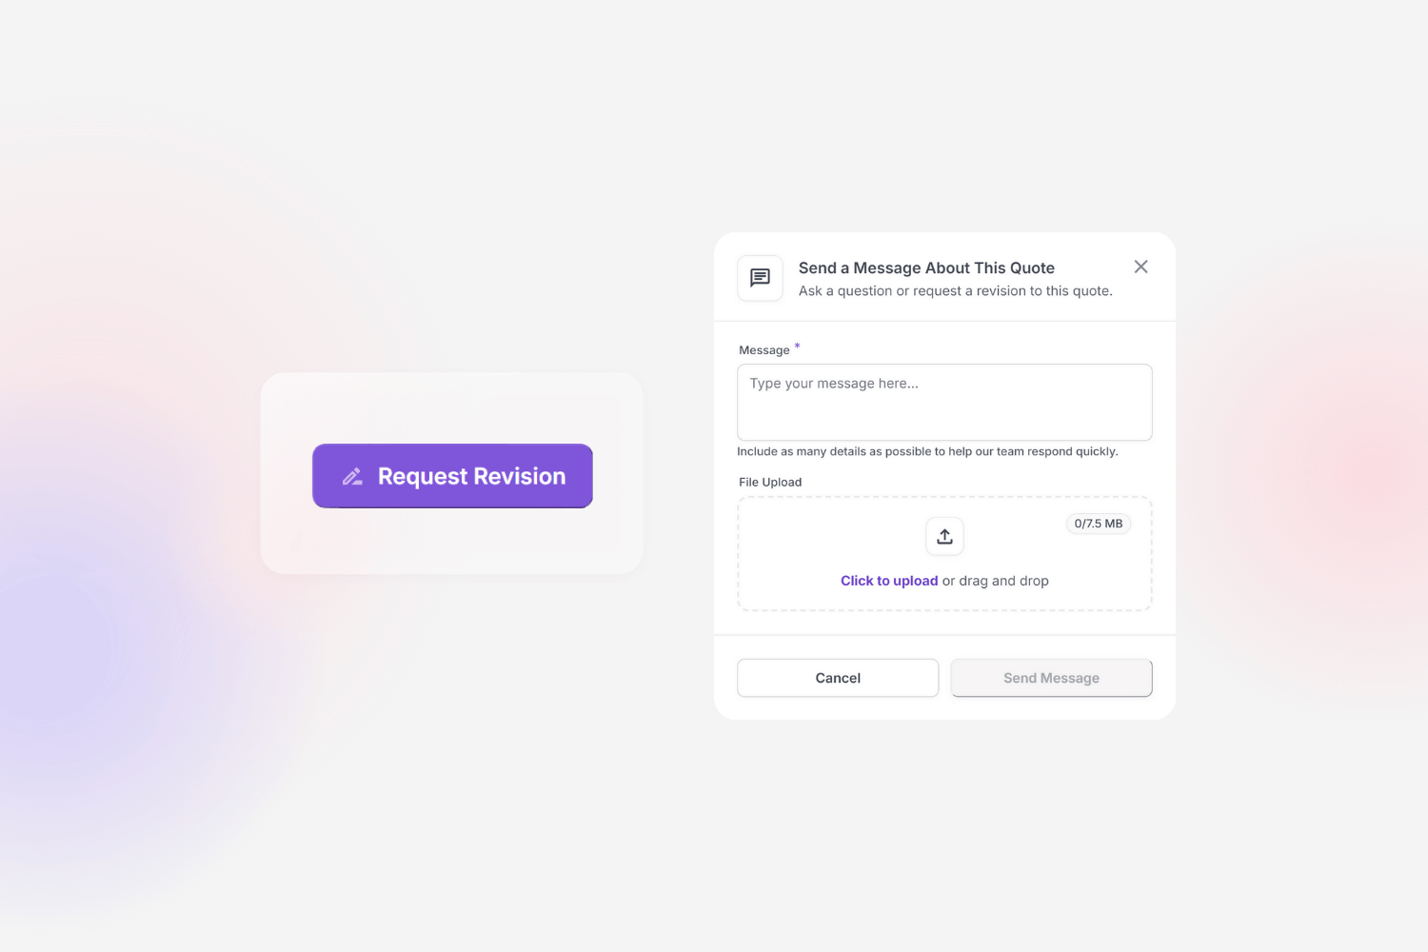This screenshot has width=1428, height=952.
Task: Click the required asterisk beside Message
Action: 797,346
